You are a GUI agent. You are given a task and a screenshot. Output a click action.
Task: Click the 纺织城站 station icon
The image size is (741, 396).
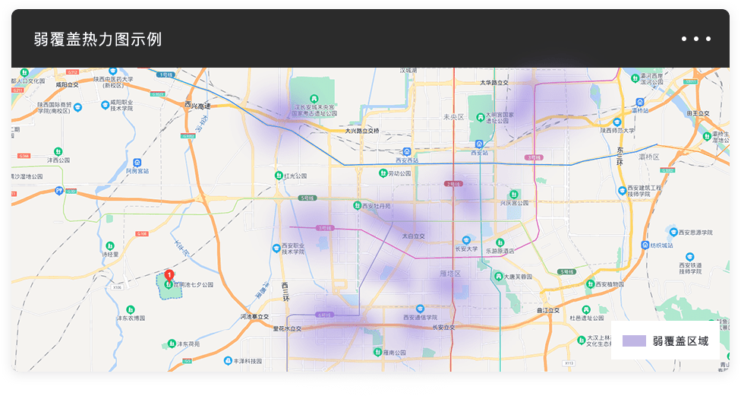click(645, 245)
